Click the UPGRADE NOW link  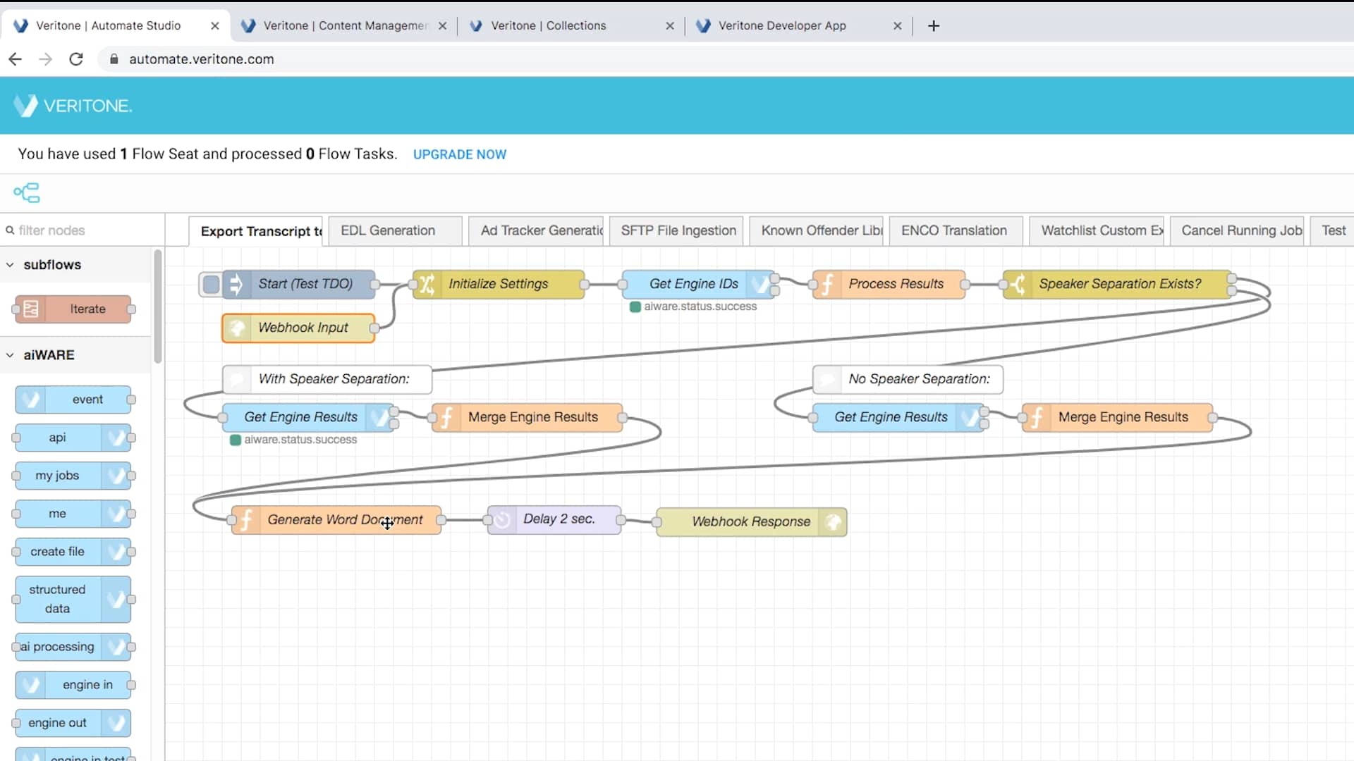pos(460,154)
